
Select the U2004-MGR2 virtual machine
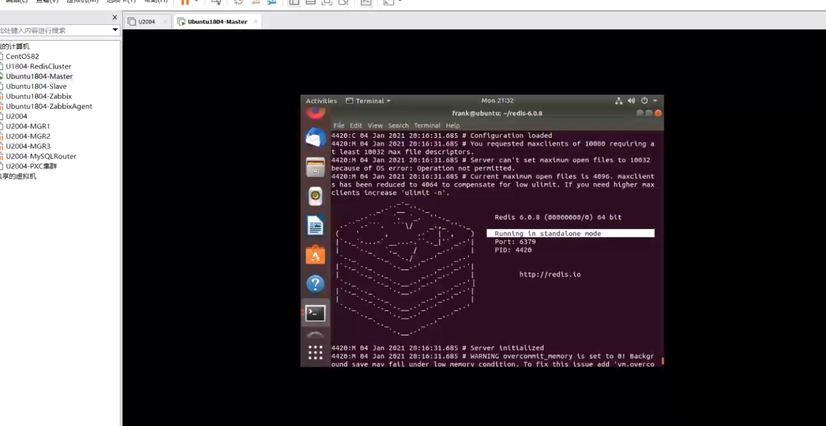point(28,137)
